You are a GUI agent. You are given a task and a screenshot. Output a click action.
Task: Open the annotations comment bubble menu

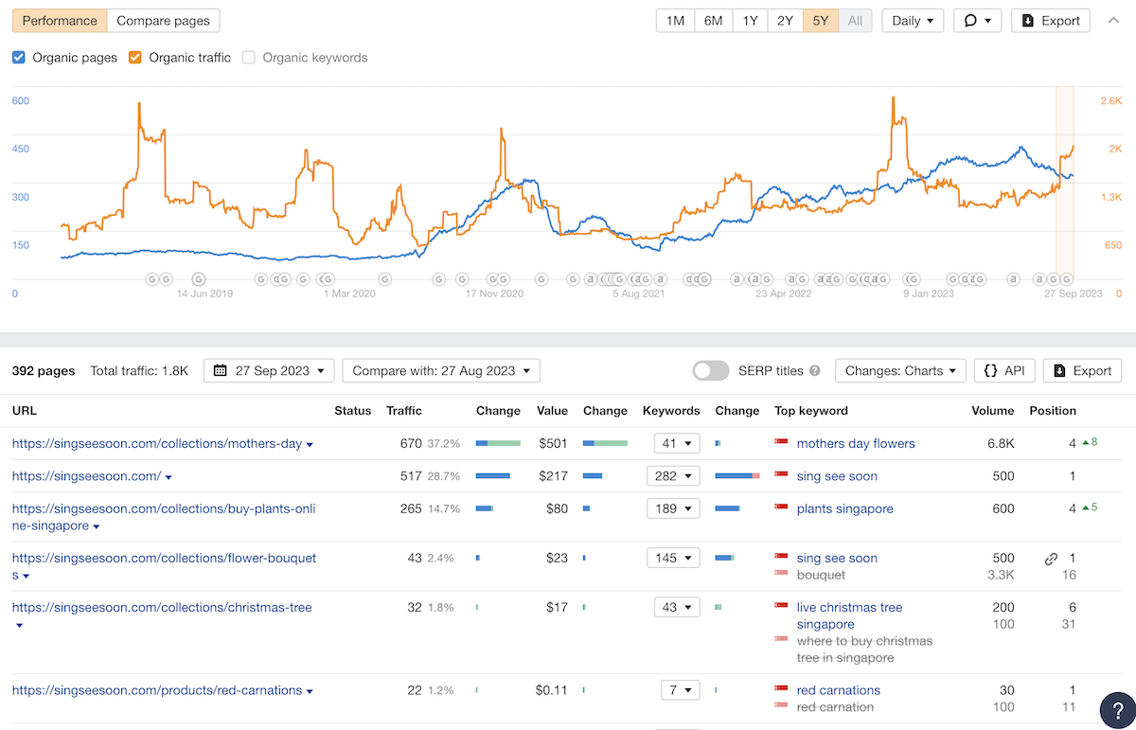tap(977, 21)
